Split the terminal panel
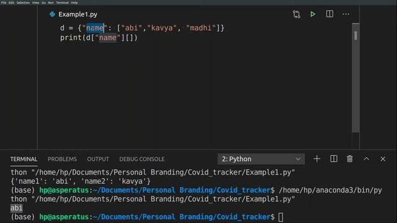 pos(334,159)
